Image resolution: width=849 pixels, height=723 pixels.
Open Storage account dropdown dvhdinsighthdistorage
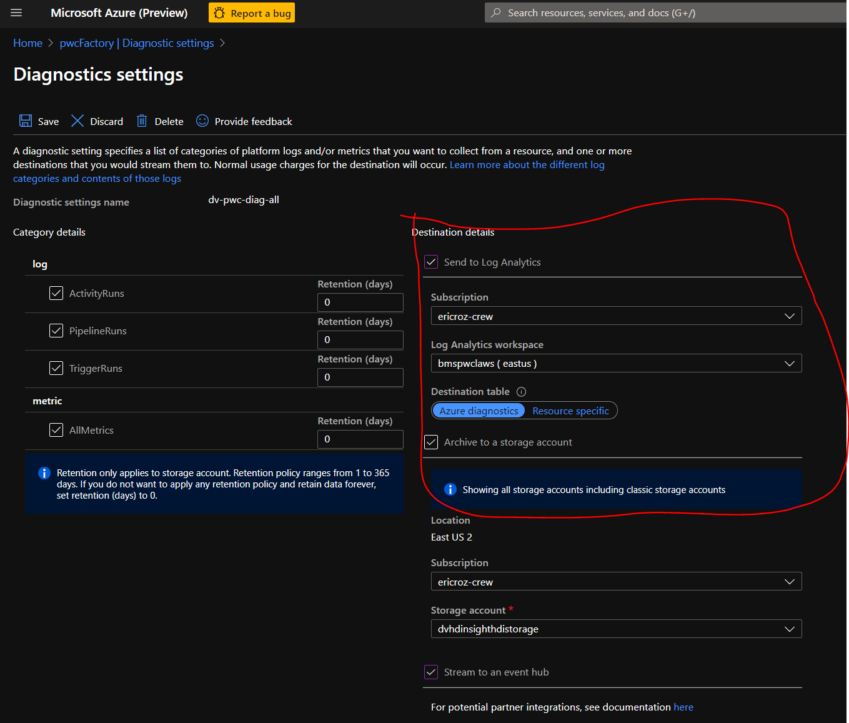pos(616,629)
